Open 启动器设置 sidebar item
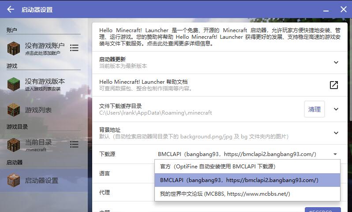Screen dimensions: 352x212 coord(44,180)
